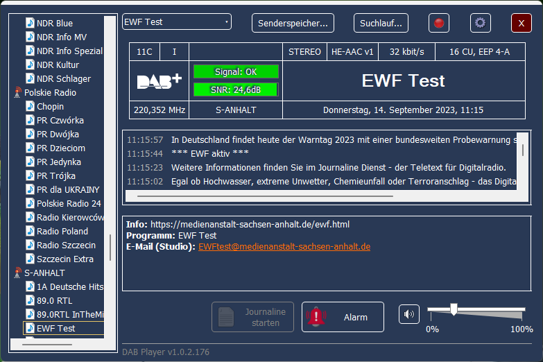Click the music note icon beside 89.0 RTL
Viewport: 543px width, 362px height.
tap(30, 300)
